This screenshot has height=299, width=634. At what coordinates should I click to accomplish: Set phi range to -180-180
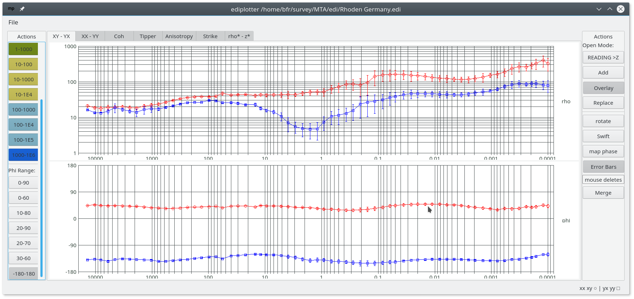click(23, 274)
